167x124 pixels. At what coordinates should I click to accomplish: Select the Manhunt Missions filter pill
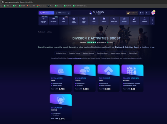point(89,53)
